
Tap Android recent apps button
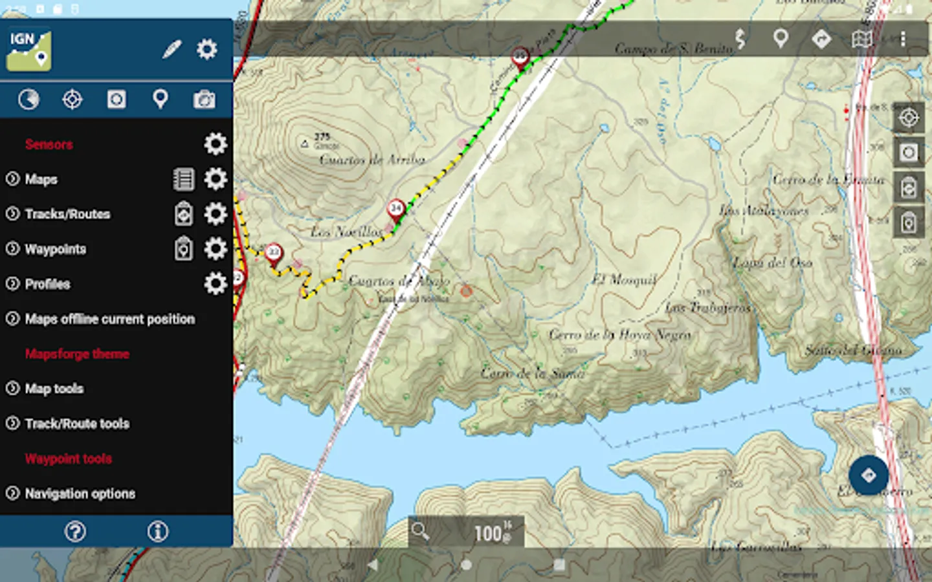[559, 565]
